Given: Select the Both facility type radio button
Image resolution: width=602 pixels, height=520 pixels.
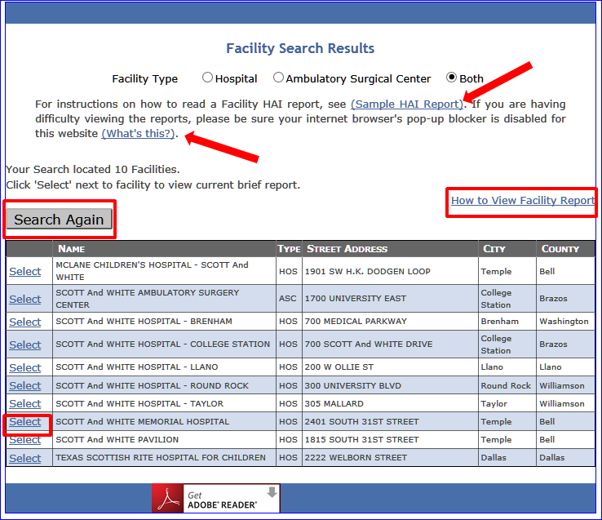Looking at the screenshot, I should click(x=451, y=78).
